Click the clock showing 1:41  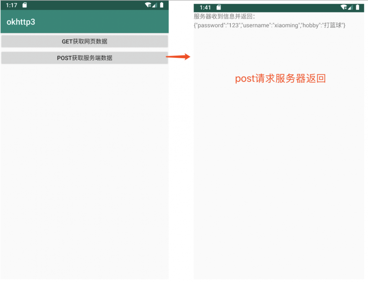click(205, 7)
